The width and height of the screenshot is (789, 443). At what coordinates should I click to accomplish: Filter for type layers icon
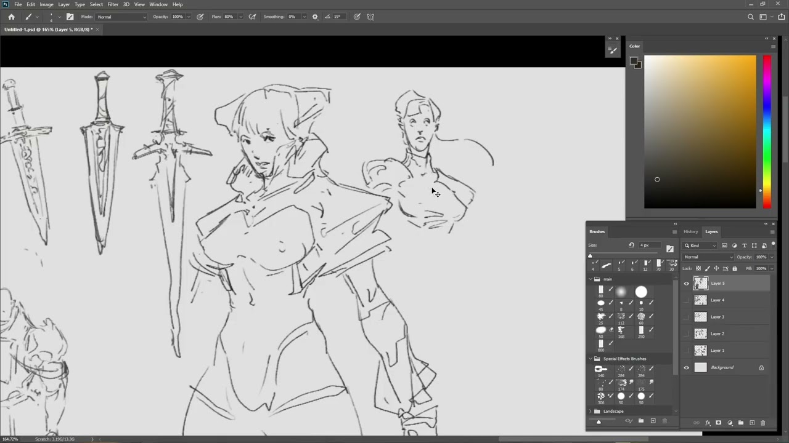744,245
